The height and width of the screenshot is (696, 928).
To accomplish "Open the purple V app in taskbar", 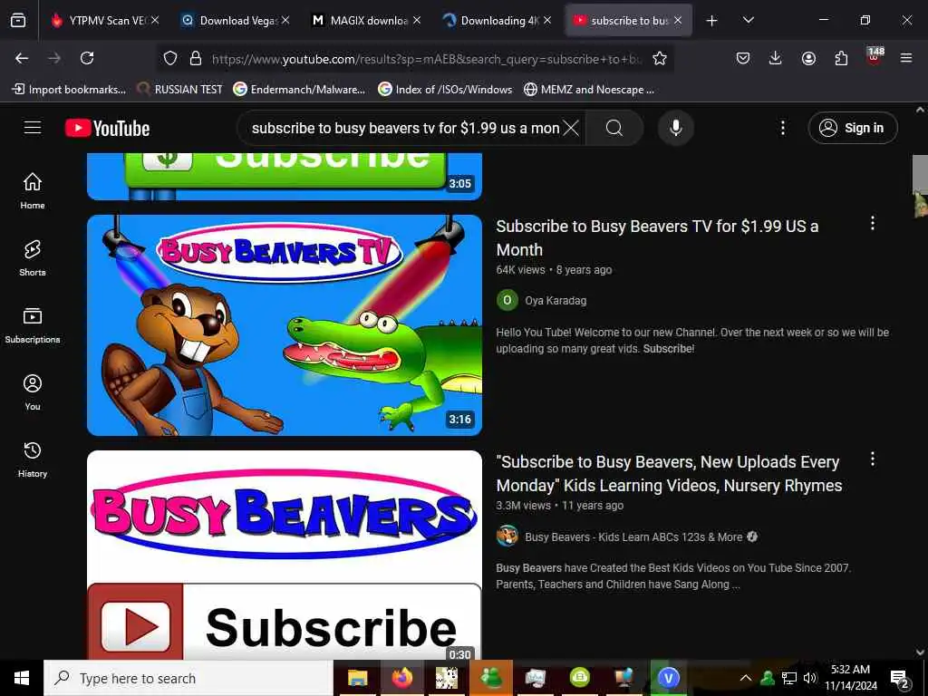I will [x=668, y=678].
